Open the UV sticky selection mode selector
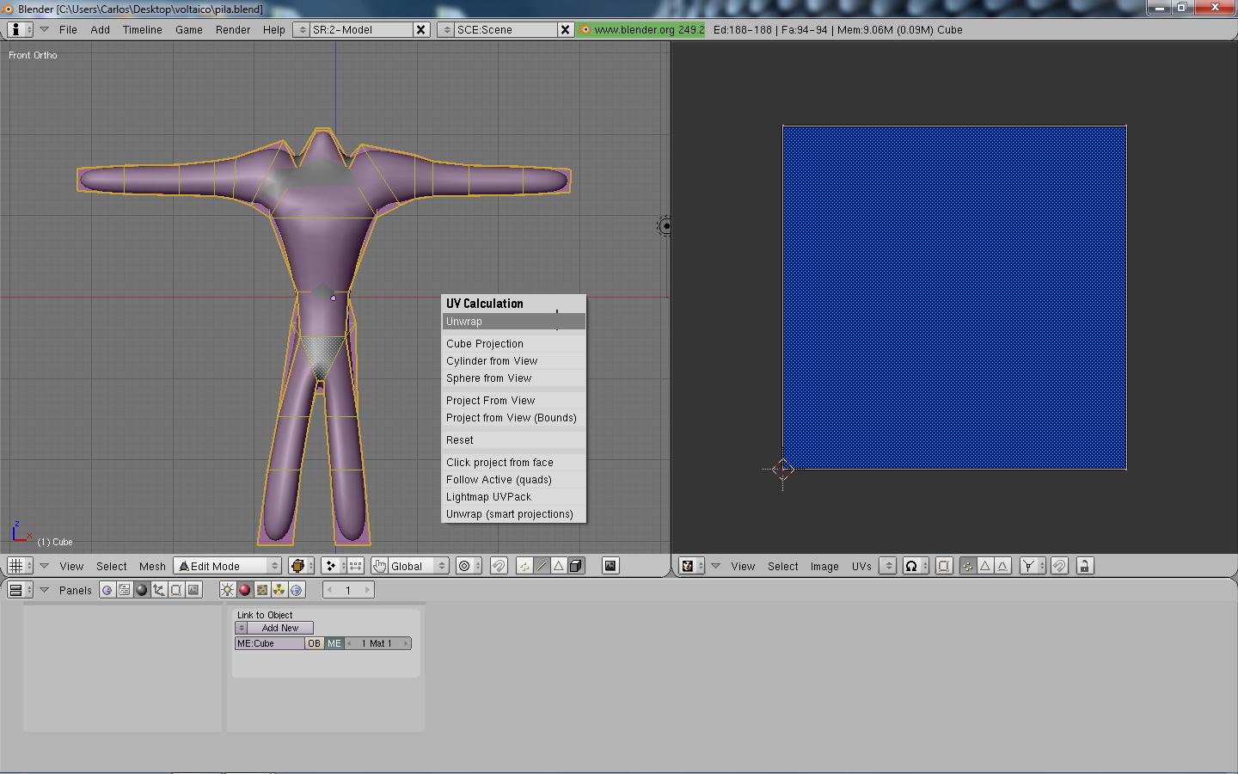 coord(1032,566)
